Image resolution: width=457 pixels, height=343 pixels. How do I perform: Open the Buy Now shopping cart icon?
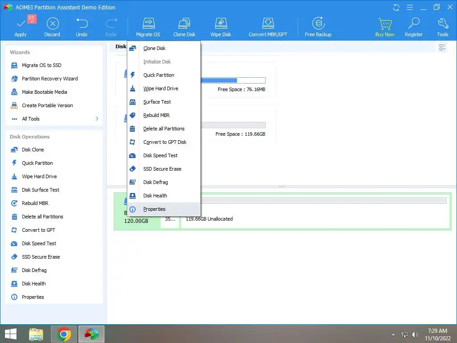click(x=385, y=24)
